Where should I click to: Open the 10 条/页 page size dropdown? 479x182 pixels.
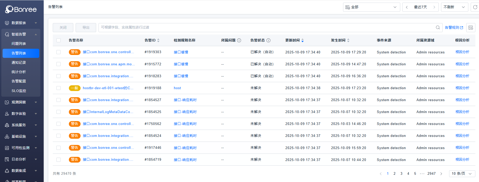(x=462, y=174)
